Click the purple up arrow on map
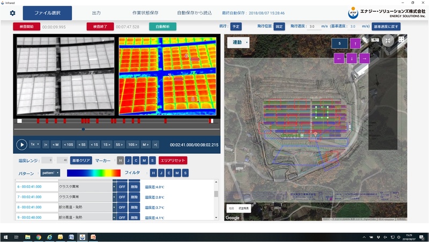 [x=355, y=43]
